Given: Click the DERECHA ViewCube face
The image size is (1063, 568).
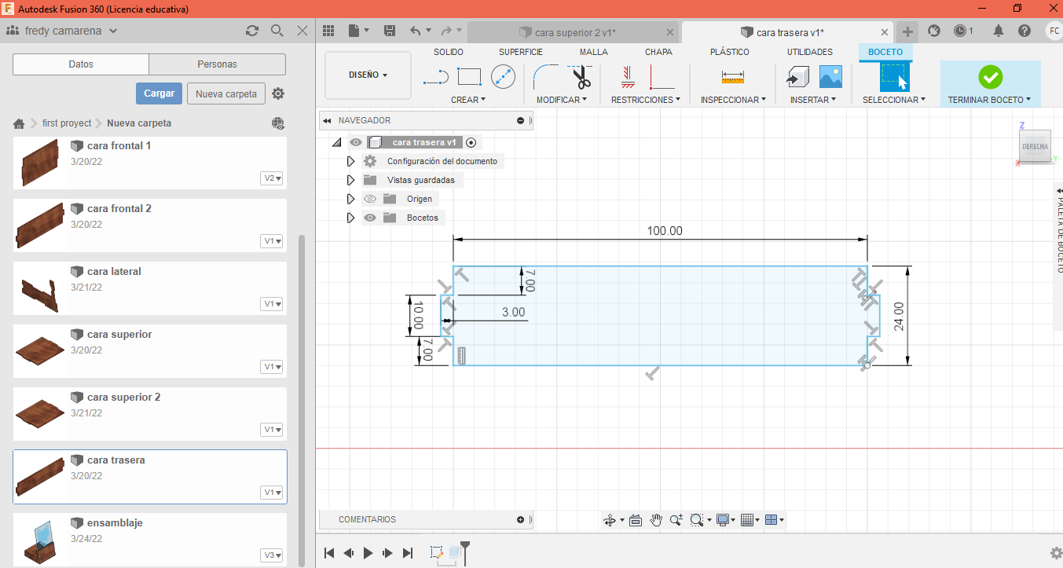Looking at the screenshot, I should point(1035,146).
